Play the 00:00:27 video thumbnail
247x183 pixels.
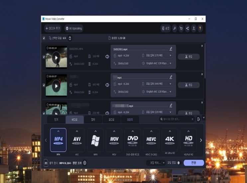coord(56,86)
